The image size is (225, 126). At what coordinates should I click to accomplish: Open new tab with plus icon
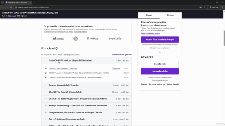[x=34, y=2]
